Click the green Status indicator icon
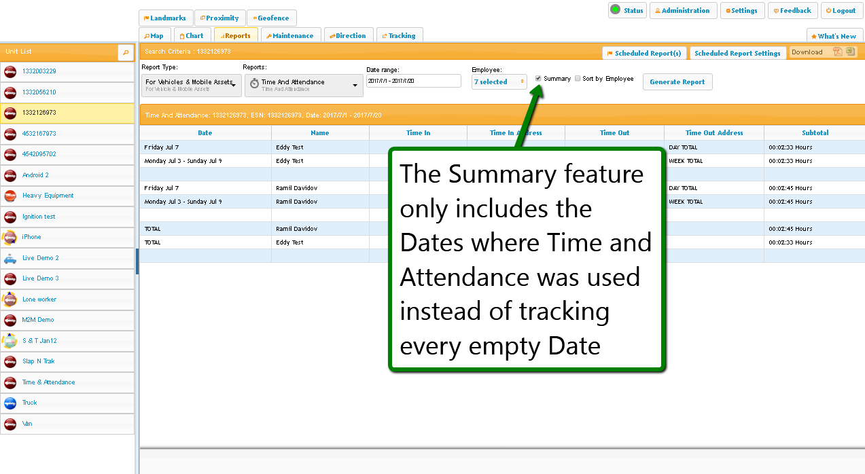The height and width of the screenshot is (474, 865). (615, 10)
